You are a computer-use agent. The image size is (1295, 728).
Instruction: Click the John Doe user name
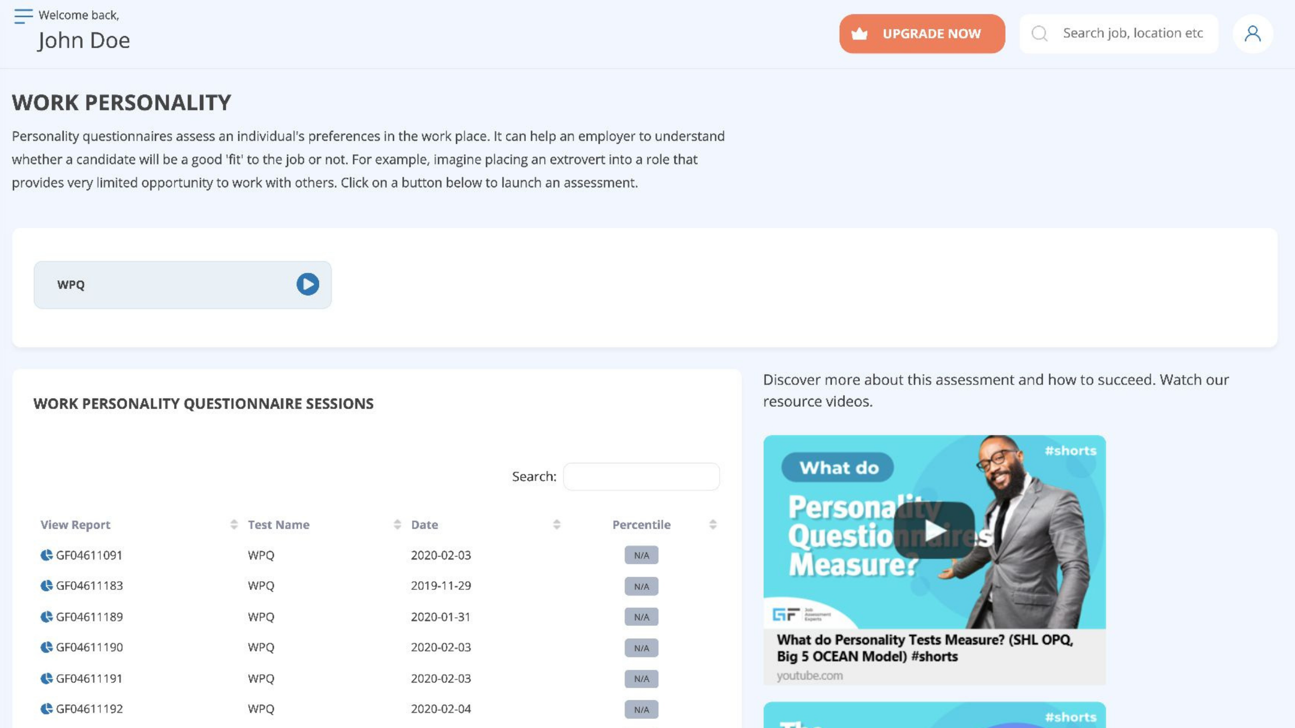coord(84,40)
